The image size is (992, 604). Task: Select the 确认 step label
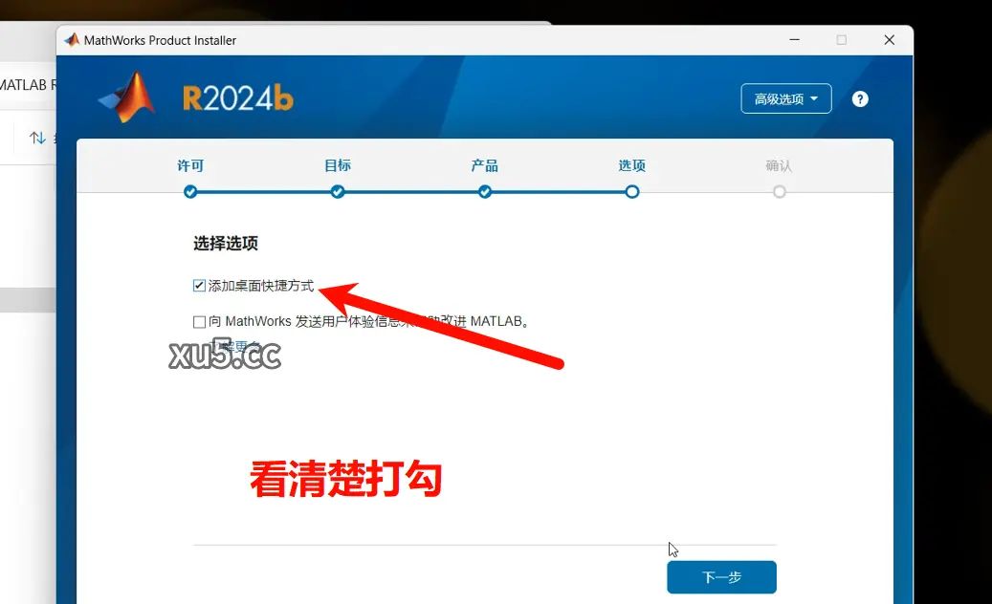(x=779, y=164)
